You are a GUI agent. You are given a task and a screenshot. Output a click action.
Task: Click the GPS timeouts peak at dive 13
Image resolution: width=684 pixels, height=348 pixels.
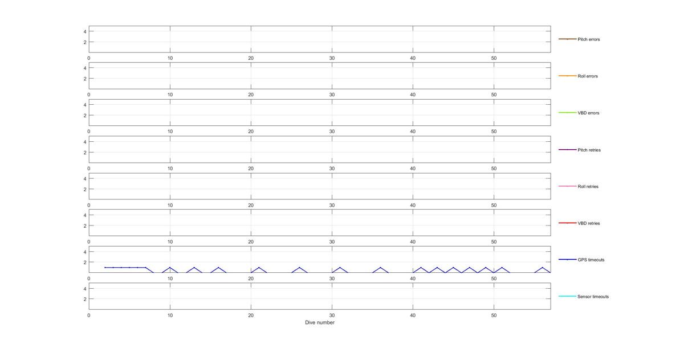point(194,267)
